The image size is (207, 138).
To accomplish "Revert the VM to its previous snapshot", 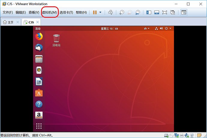I will 130,12.
